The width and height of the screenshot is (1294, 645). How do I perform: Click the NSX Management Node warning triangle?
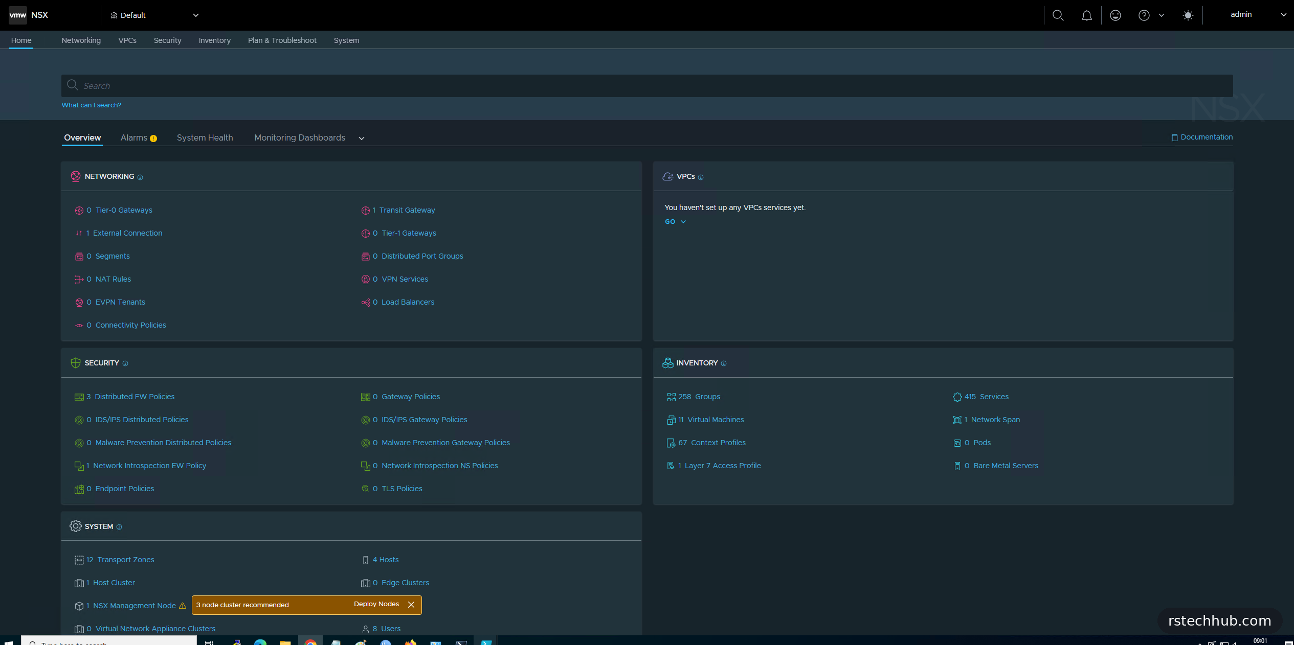(183, 606)
